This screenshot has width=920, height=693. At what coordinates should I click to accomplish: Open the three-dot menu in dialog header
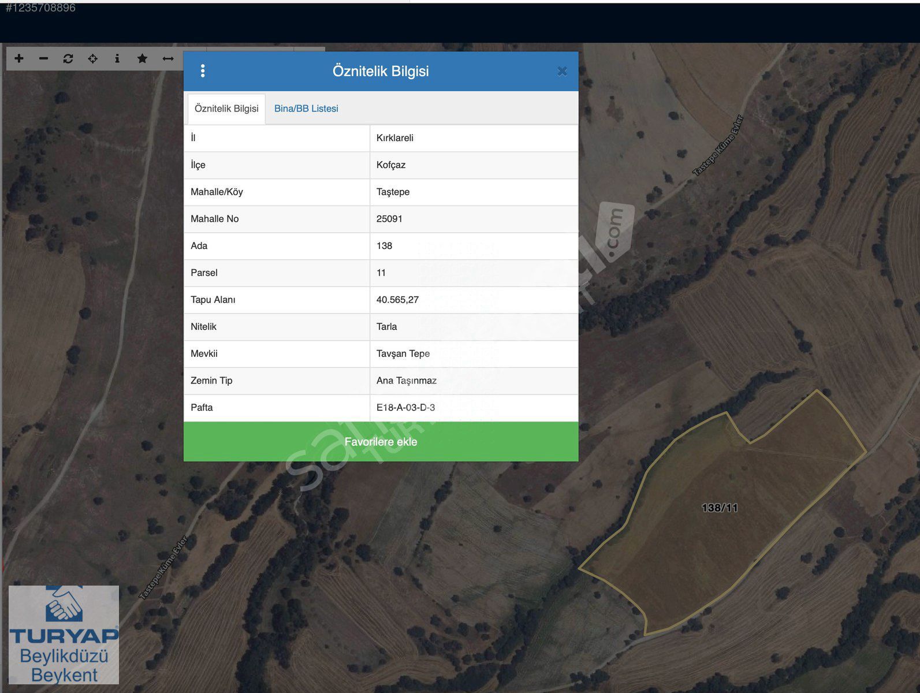click(203, 71)
